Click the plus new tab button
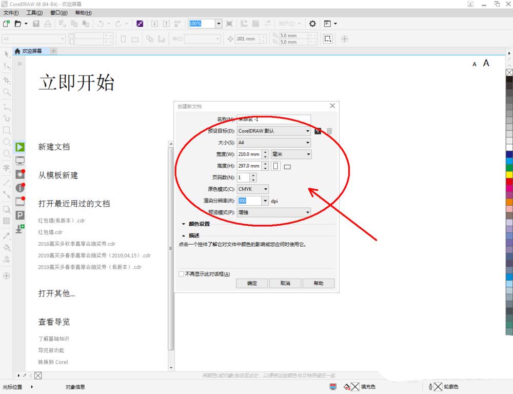 pyautogui.click(x=53, y=51)
